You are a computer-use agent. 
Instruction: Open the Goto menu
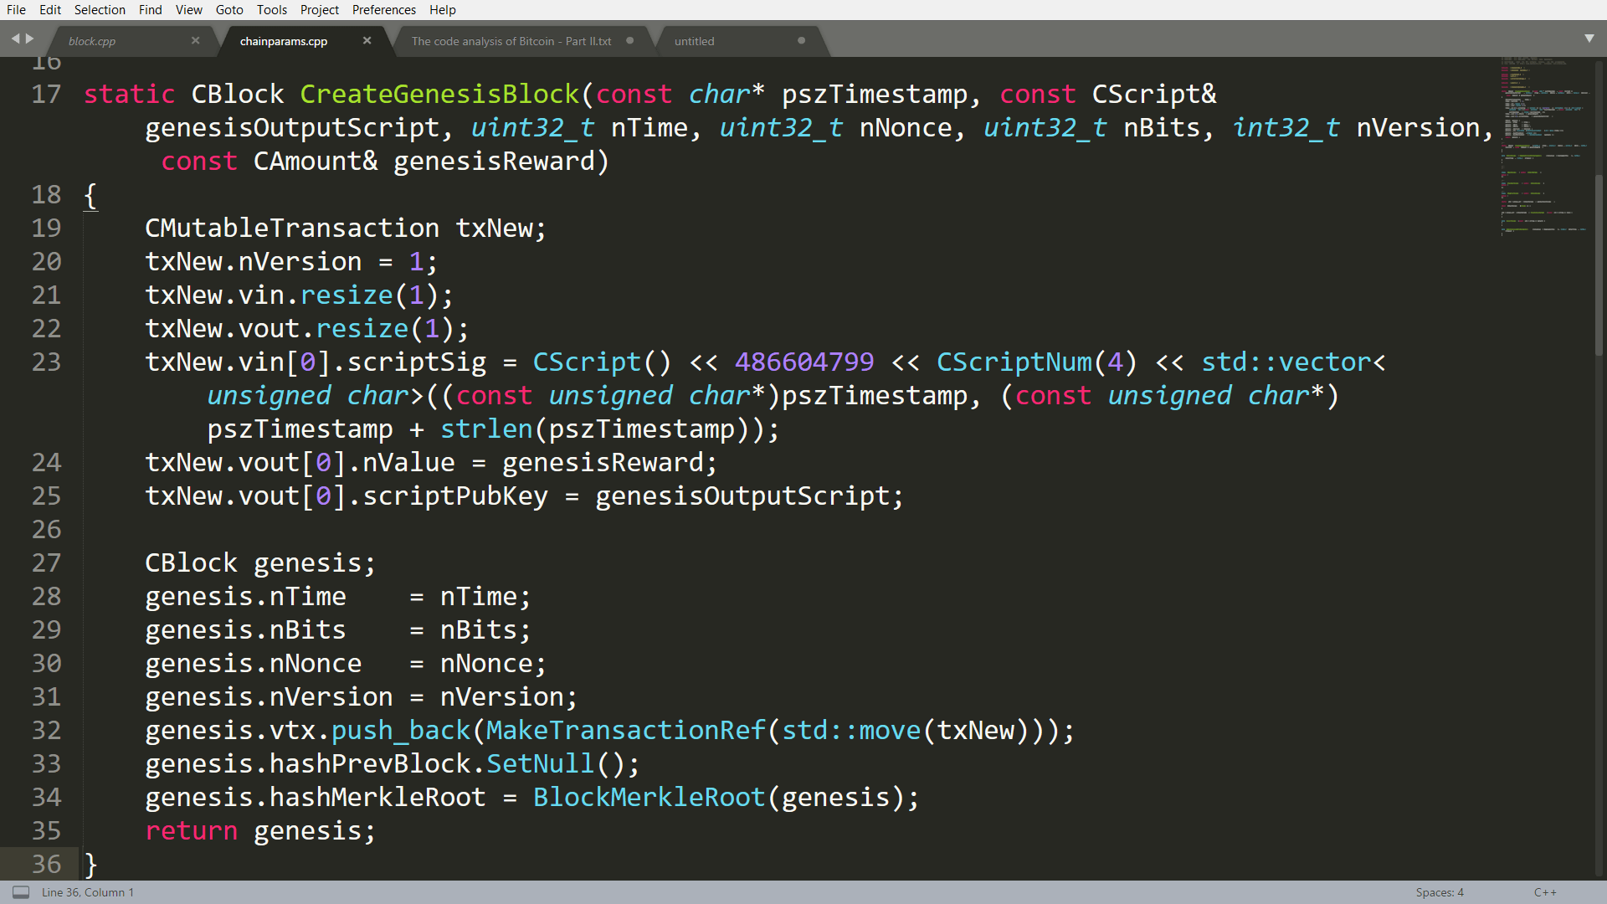pyautogui.click(x=228, y=10)
